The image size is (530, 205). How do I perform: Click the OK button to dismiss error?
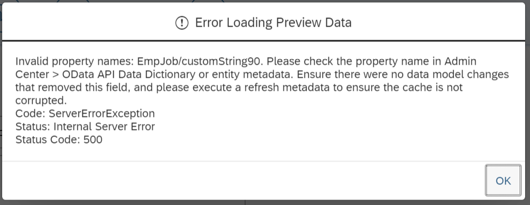pos(503,181)
